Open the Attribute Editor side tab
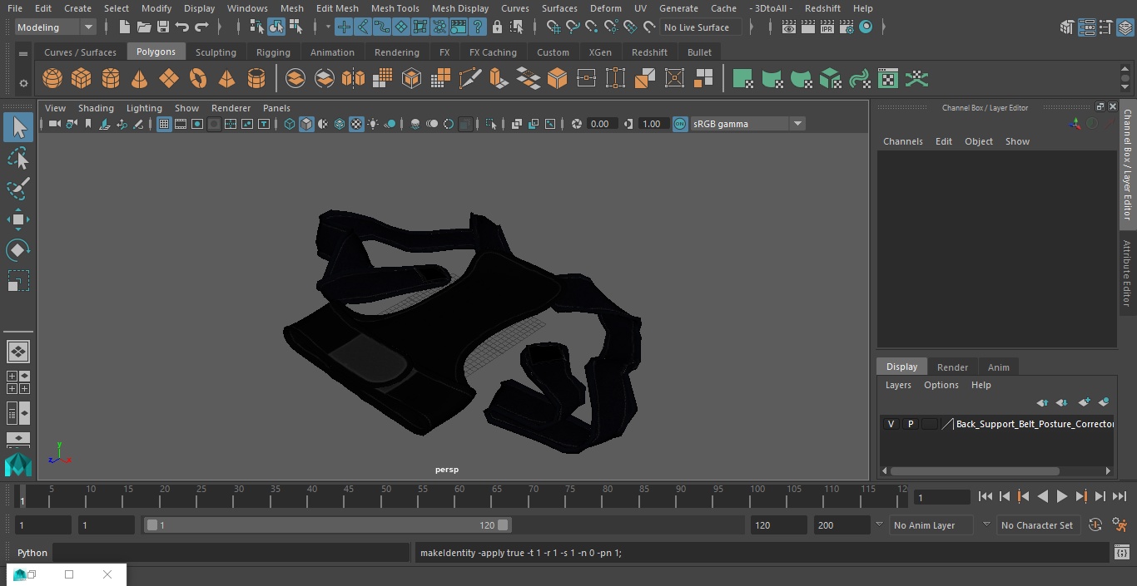1137x586 pixels. [1127, 273]
